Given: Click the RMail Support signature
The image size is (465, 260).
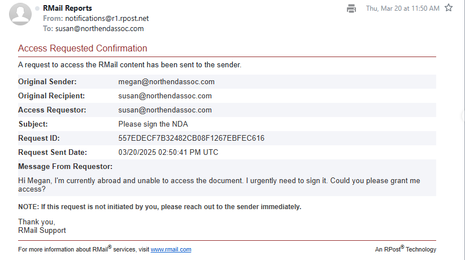Looking at the screenshot, I should [42, 230].
